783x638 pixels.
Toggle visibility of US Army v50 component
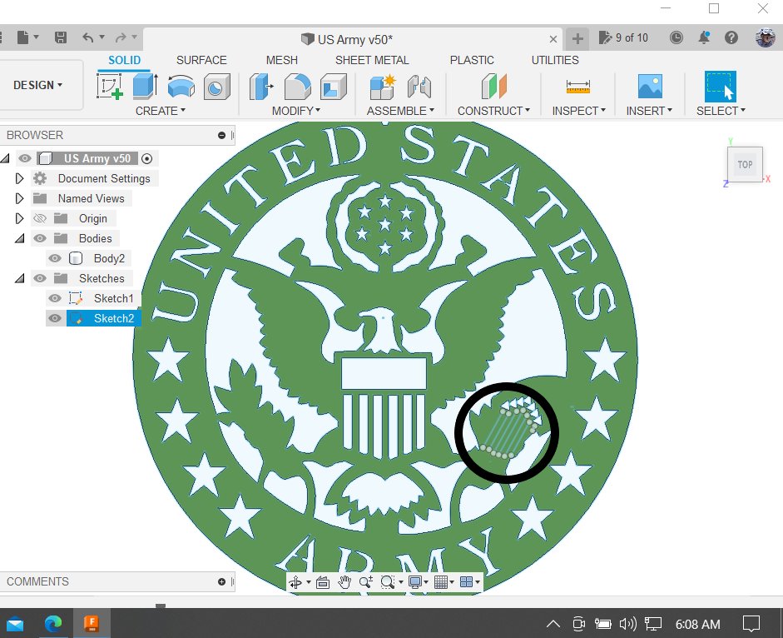point(24,158)
